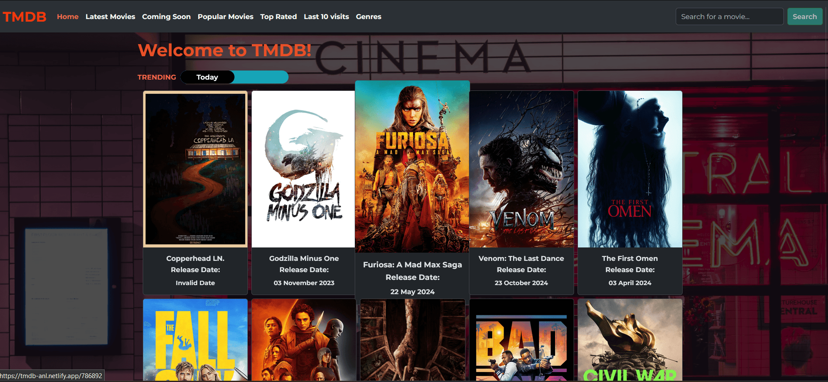Open the Venom: The Last Dance poster
Image resolution: width=828 pixels, height=382 pixels.
pyautogui.click(x=522, y=169)
